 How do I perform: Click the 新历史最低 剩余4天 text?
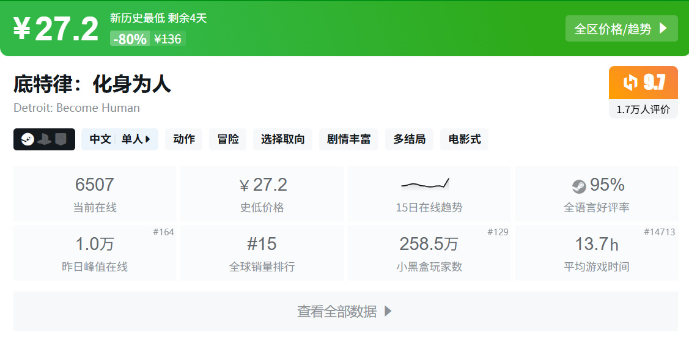158,18
